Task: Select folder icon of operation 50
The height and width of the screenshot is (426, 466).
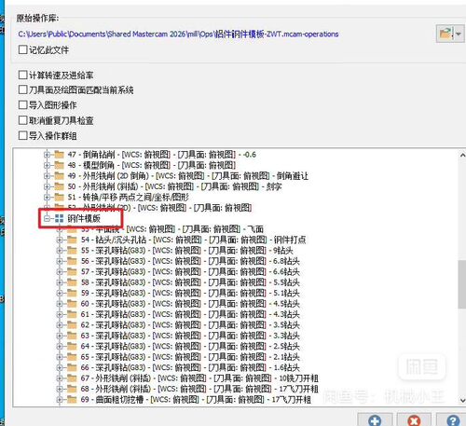Action: click(x=59, y=186)
